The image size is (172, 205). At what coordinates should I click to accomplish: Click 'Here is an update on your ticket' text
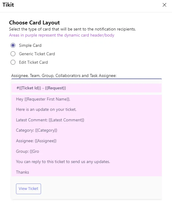[46, 109]
